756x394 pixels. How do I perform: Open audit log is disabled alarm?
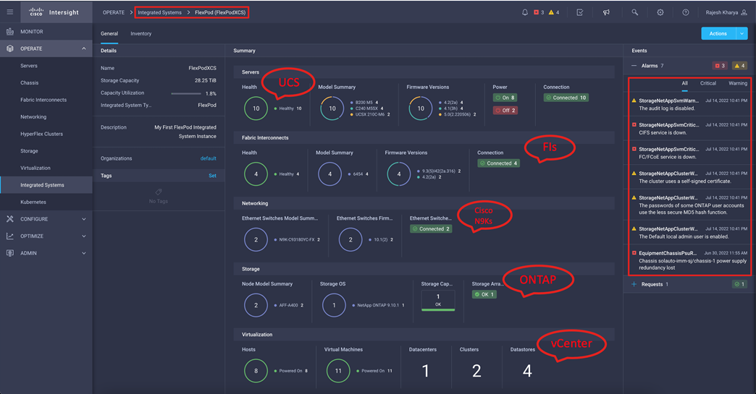click(690, 104)
